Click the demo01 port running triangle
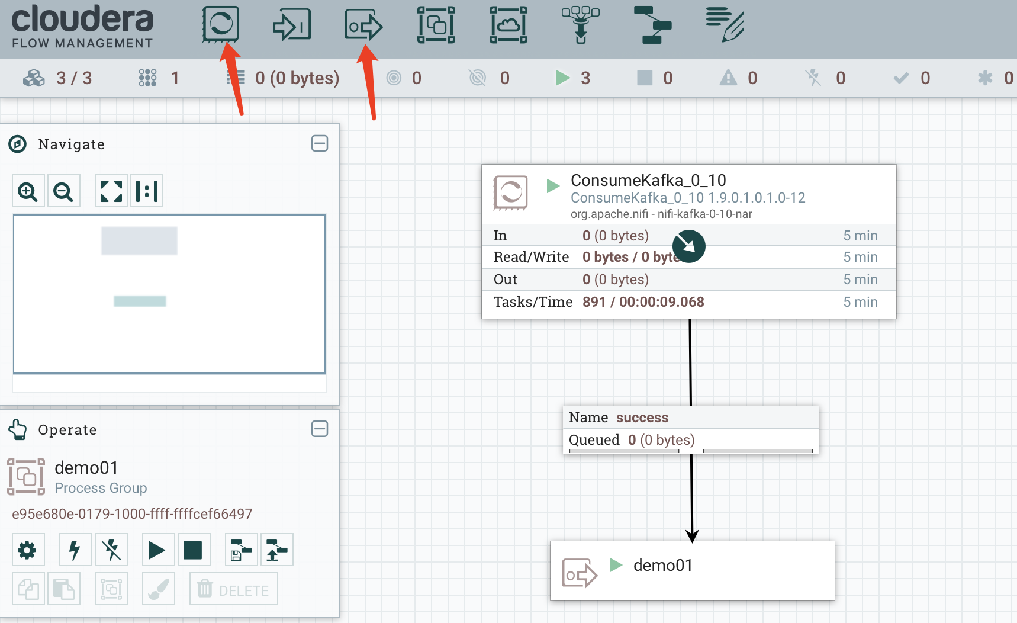 coord(616,565)
